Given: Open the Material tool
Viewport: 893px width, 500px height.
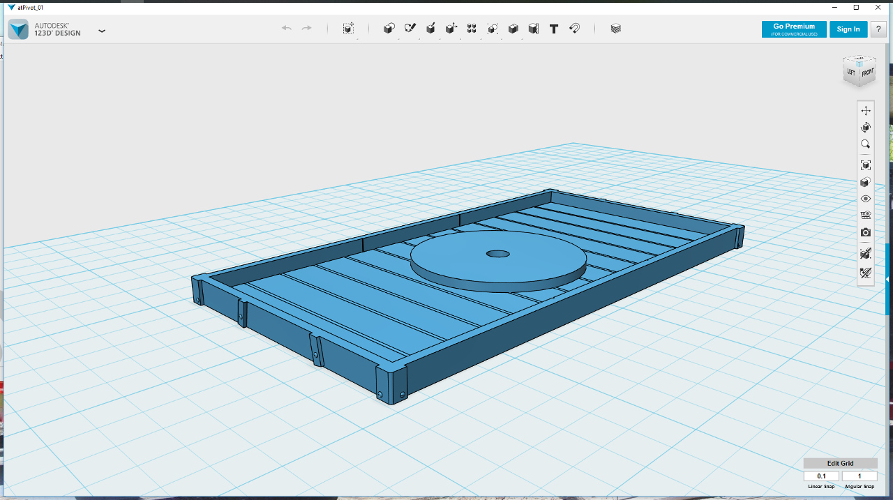Looking at the screenshot, I should click(x=615, y=29).
